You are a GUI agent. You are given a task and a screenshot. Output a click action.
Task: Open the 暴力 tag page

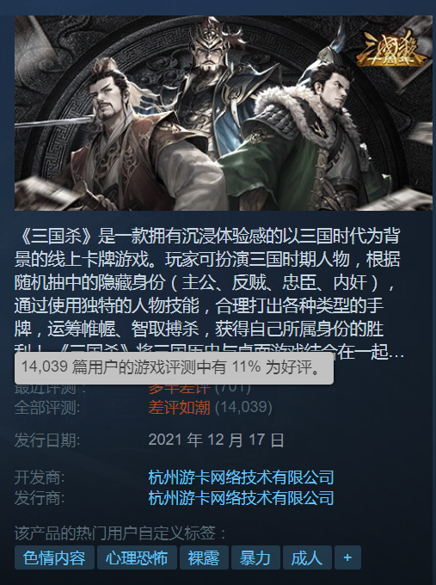tap(255, 557)
